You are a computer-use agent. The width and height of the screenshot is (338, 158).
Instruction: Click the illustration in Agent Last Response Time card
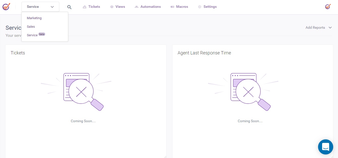248,92
